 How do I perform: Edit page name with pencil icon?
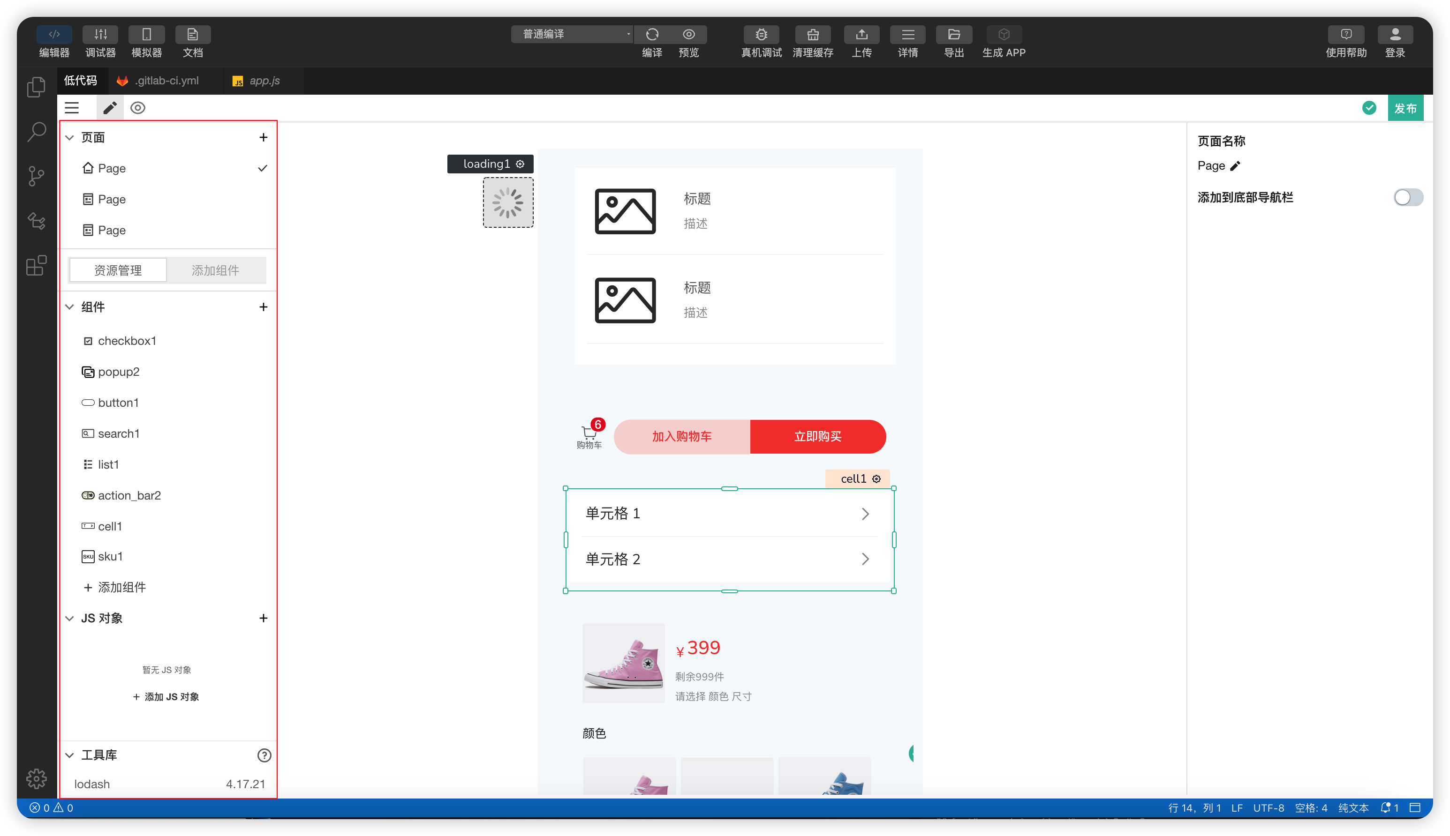(1235, 166)
